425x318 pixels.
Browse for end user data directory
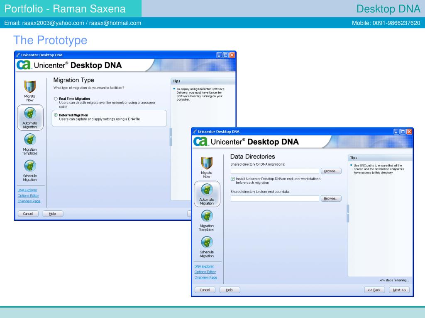pos(331,198)
